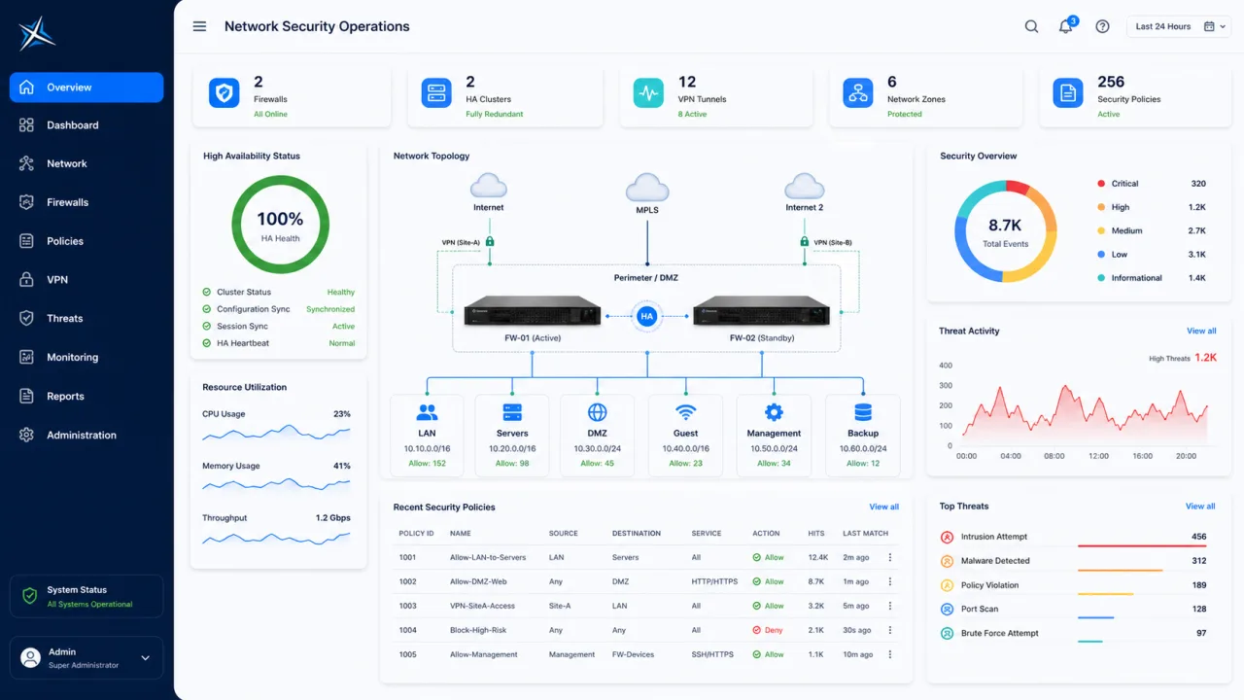Open the Last 24 Hours date dropdown
This screenshot has height=700, width=1244.
click(x=1181, y=26)
